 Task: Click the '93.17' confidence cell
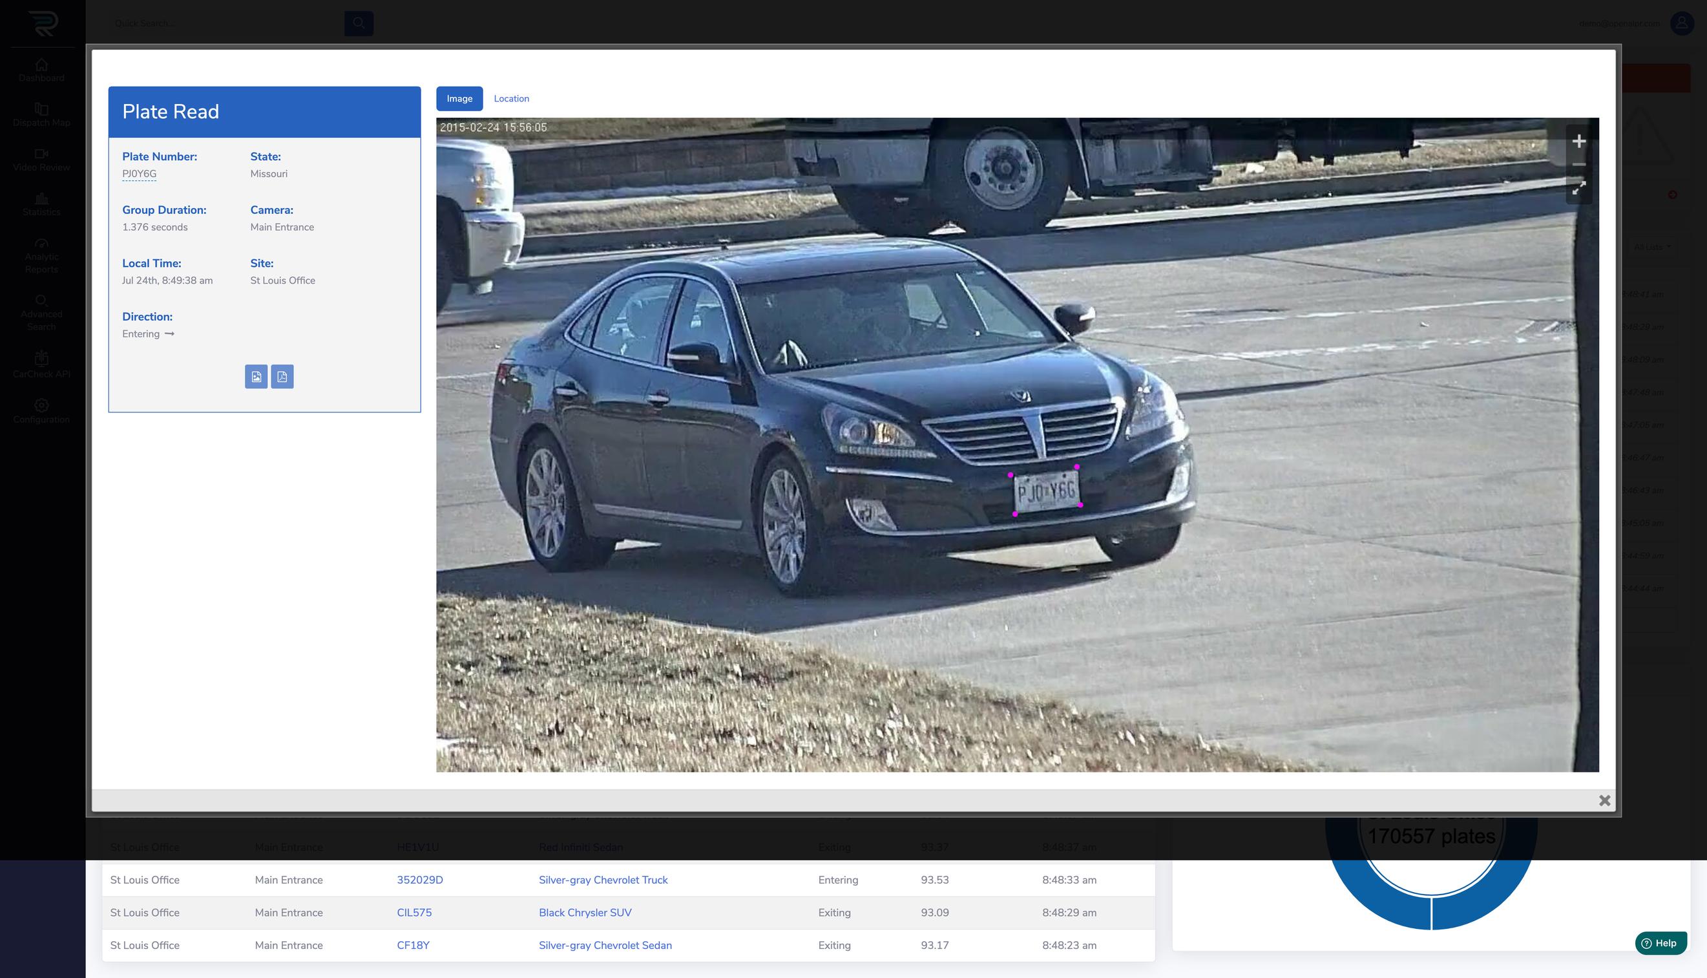tap(934, 945)
